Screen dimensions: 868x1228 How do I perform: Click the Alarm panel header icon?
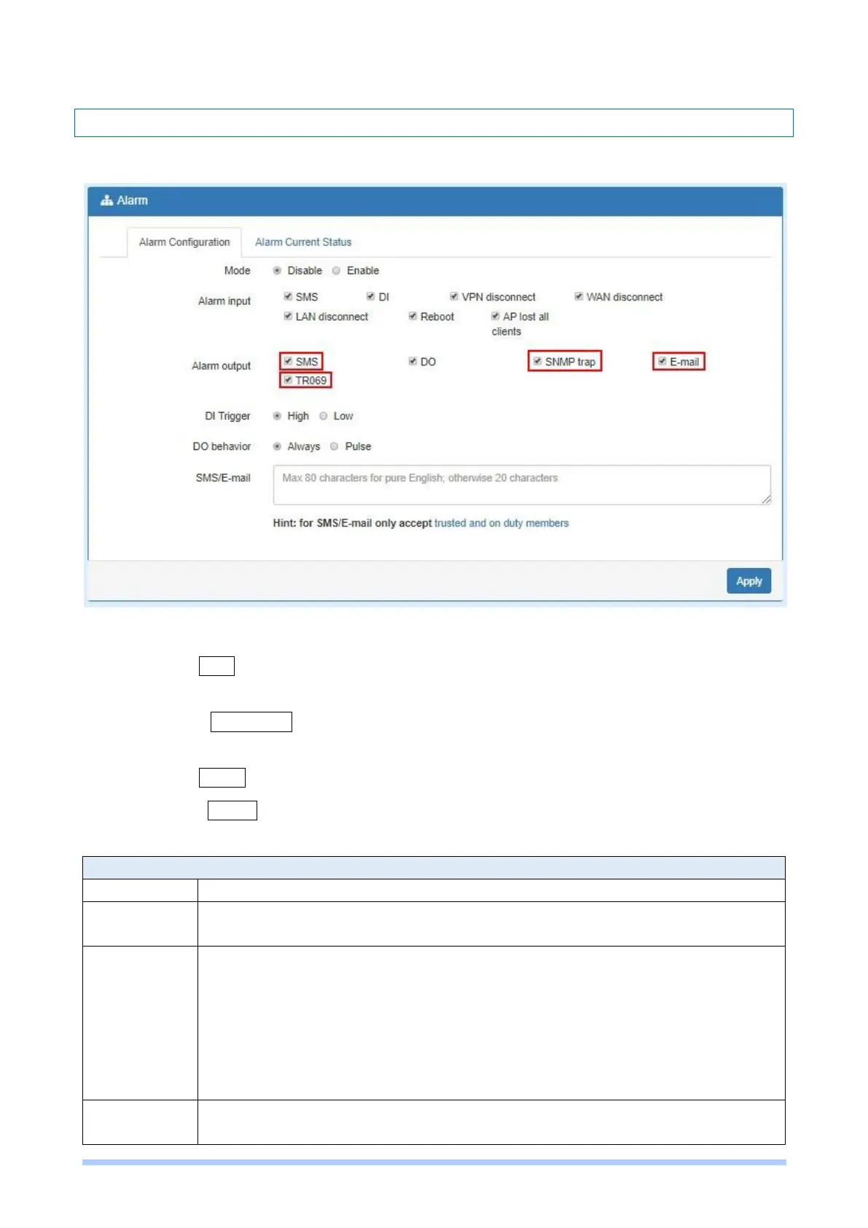(106, 201)
